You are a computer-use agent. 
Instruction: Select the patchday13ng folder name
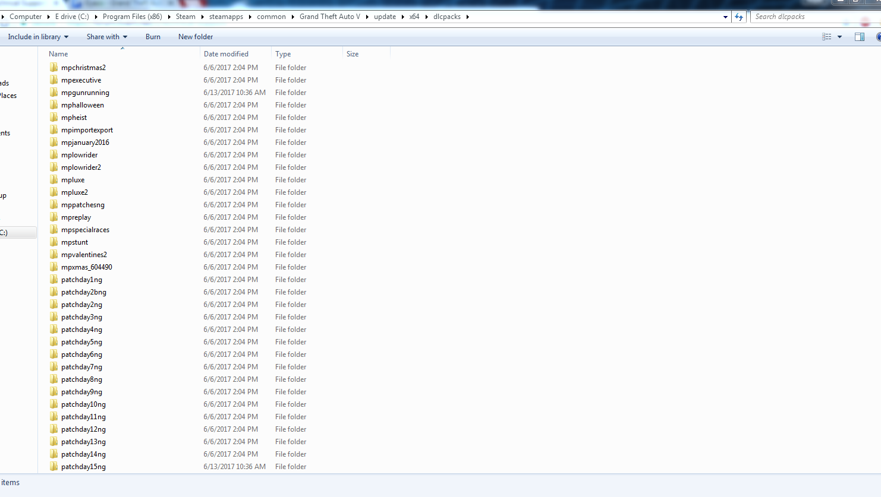point(83,442)
